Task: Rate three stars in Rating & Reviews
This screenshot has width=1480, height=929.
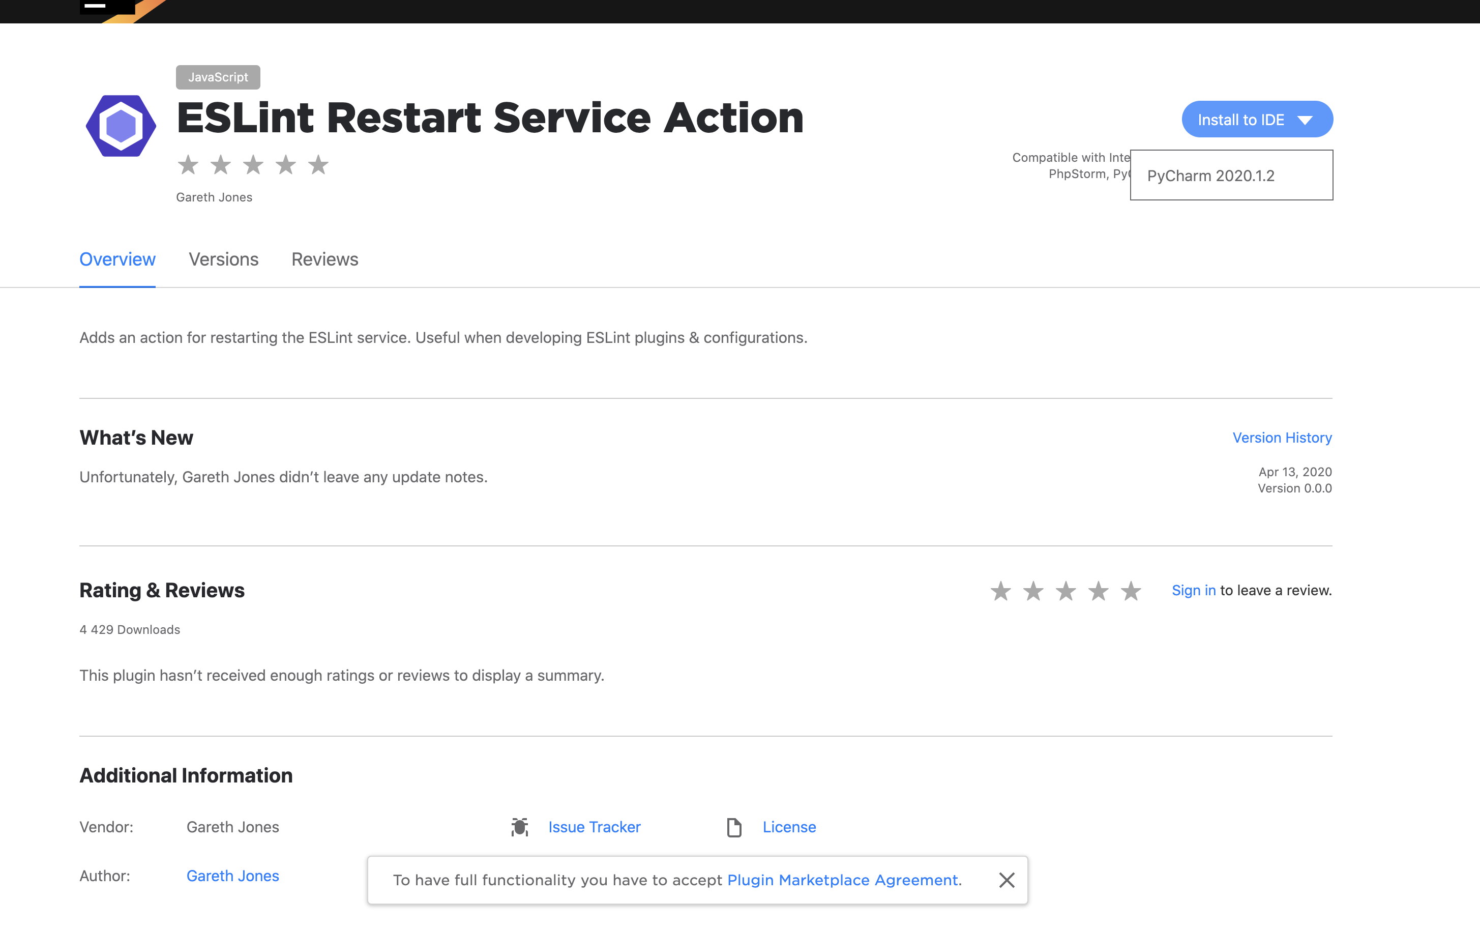Action: (1065, 591)
